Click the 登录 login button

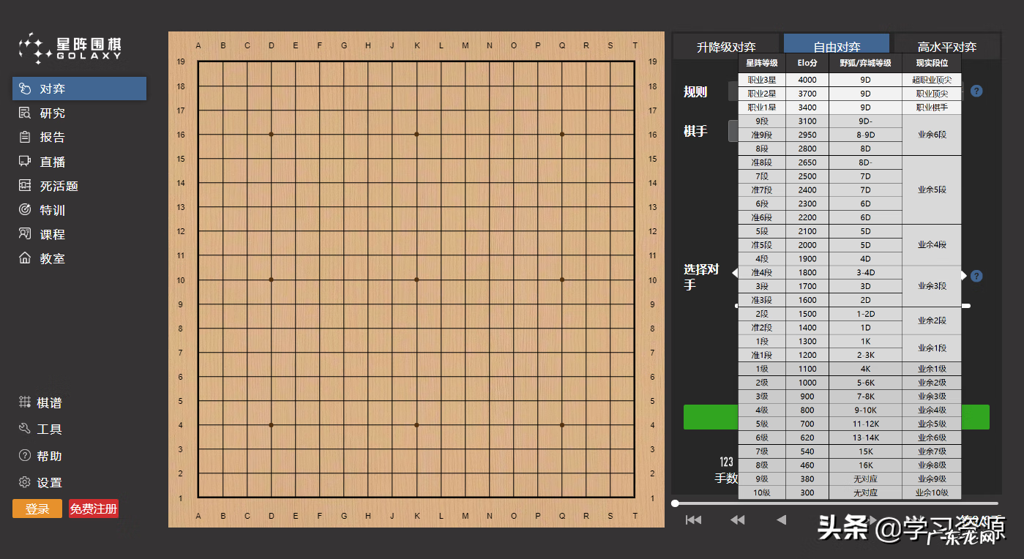coord(37,508)
